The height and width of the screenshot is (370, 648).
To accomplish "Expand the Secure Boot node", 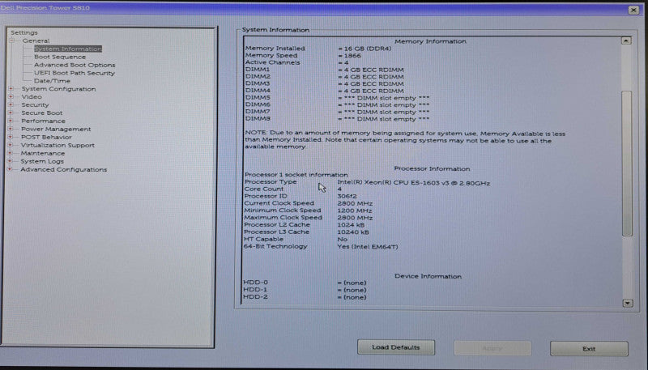I will [x=11, y=113].
